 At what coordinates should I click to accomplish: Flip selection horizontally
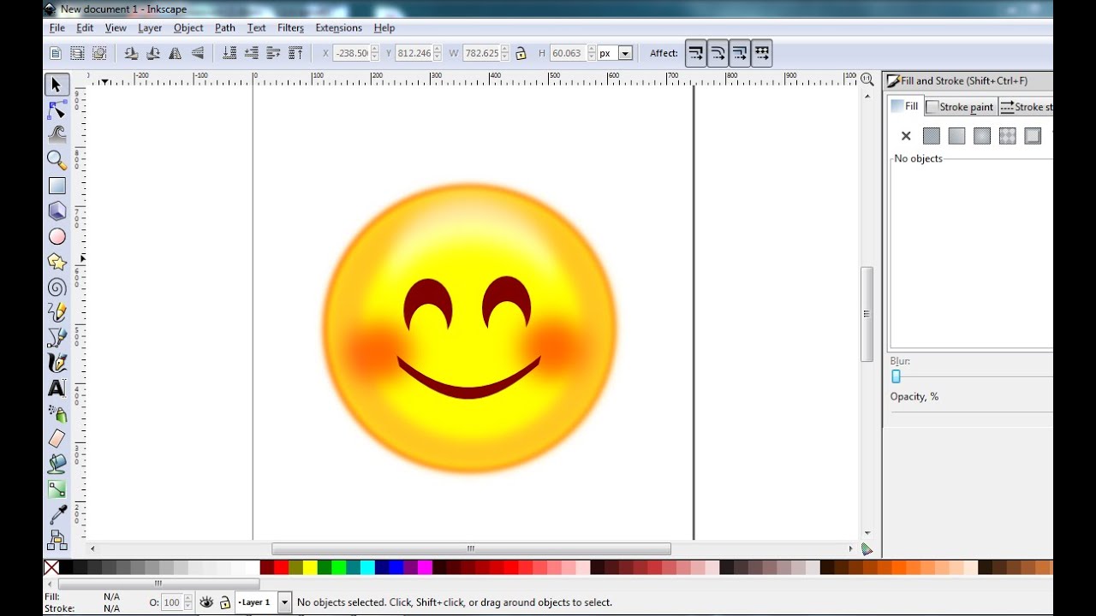(x=176, y=53)
